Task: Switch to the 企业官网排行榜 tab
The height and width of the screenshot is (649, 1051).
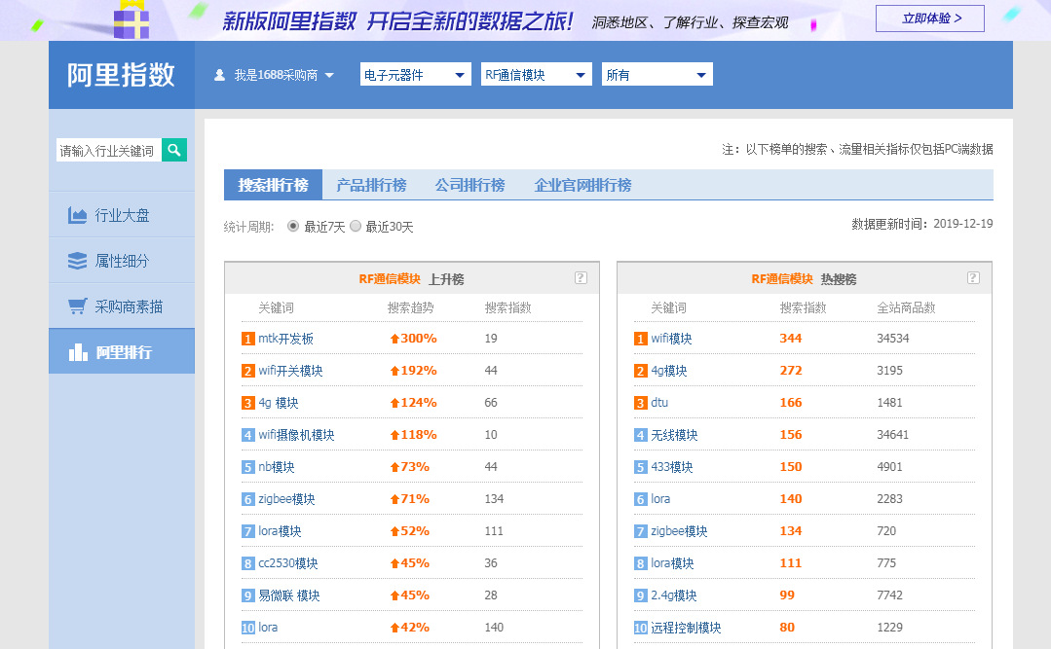Action: pos(582,185)
